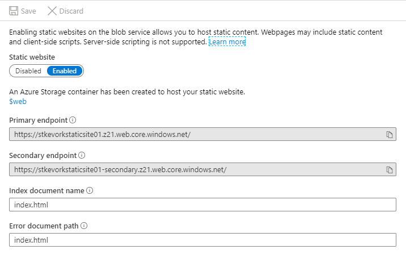Focus the Index document name field
406x258 pixels.
point(202,205)
